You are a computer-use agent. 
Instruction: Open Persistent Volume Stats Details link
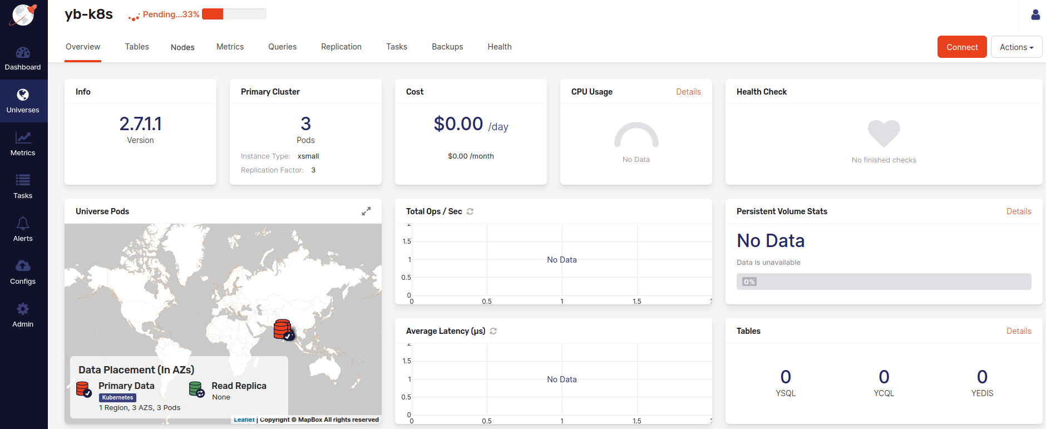coord(1018,211)
